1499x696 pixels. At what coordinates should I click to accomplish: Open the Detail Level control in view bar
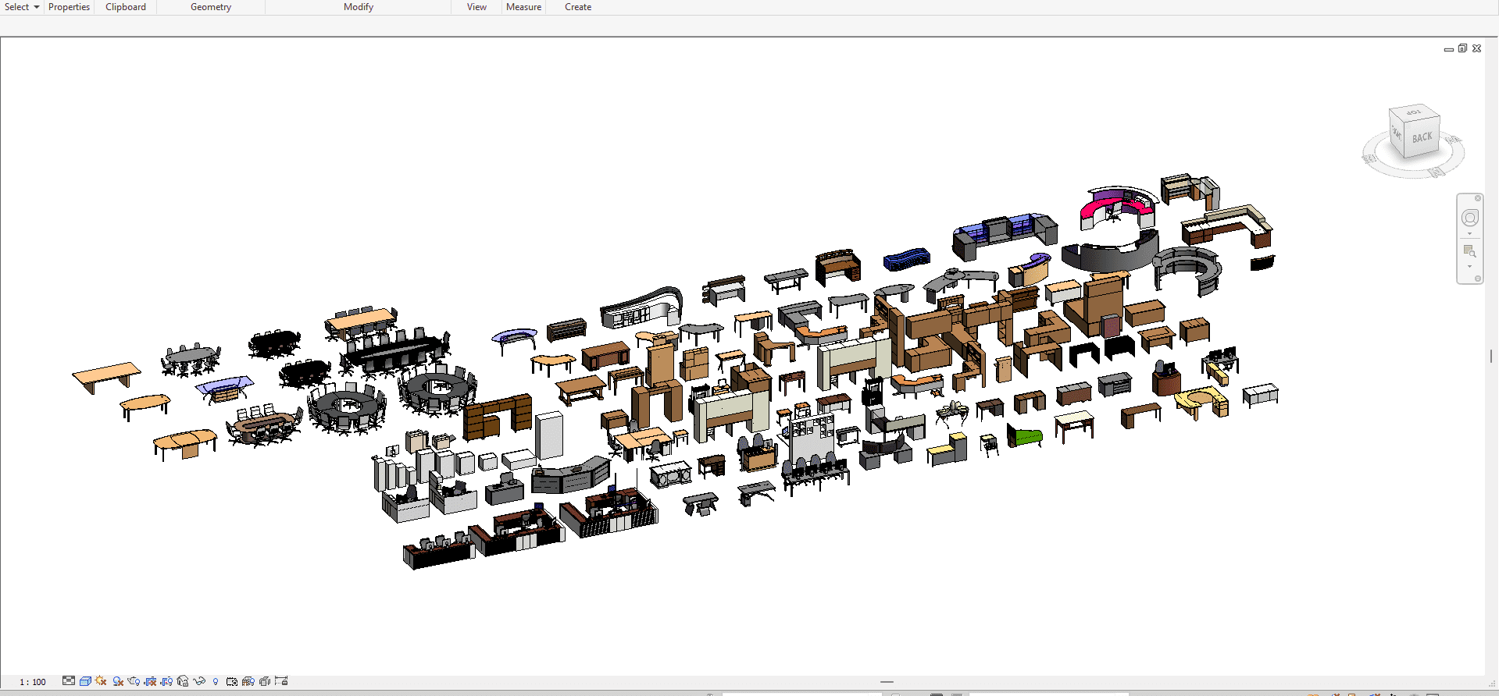pos(69,681)
